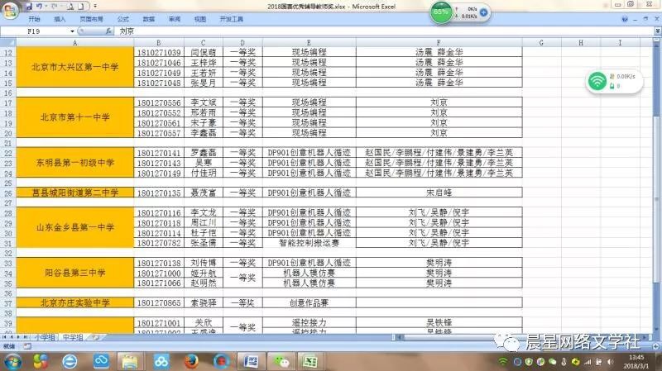Select the cell 北京市第十一中学
This screenshot has height=371, width=662.
(75, 117)
